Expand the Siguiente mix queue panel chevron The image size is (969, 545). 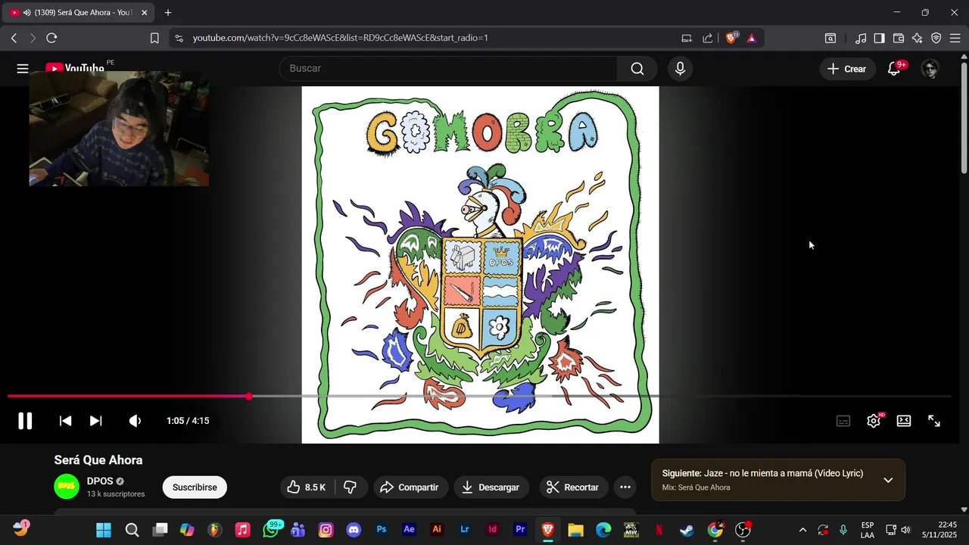[x=888, y=480]
